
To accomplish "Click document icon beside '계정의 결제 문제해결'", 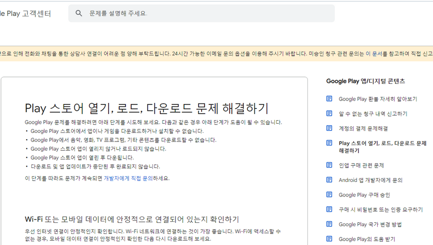I will (x=329, y=128).
